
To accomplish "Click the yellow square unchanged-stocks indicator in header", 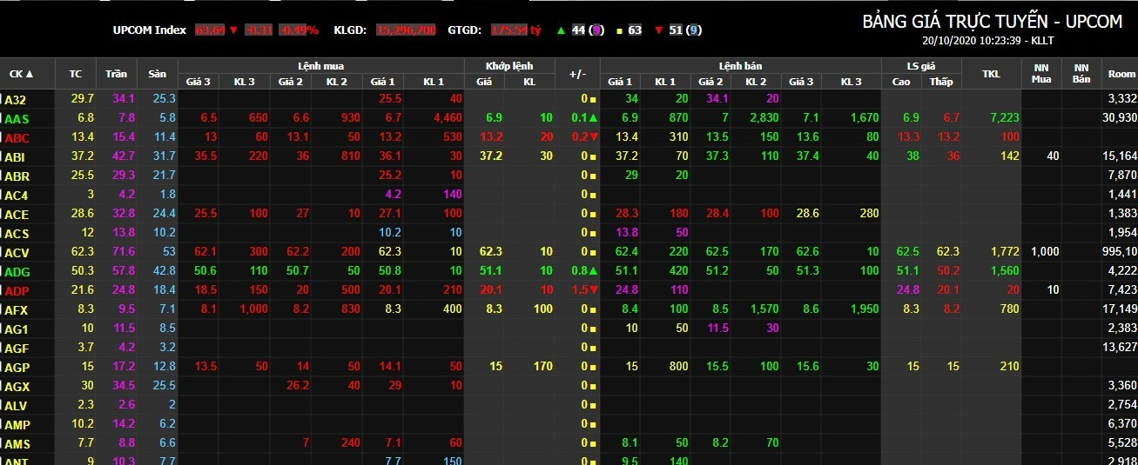I will tap(618, 30).
